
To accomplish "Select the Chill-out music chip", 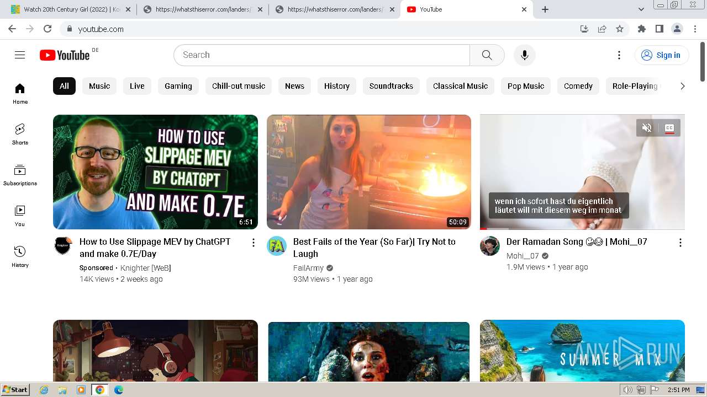I will (239, 86).
